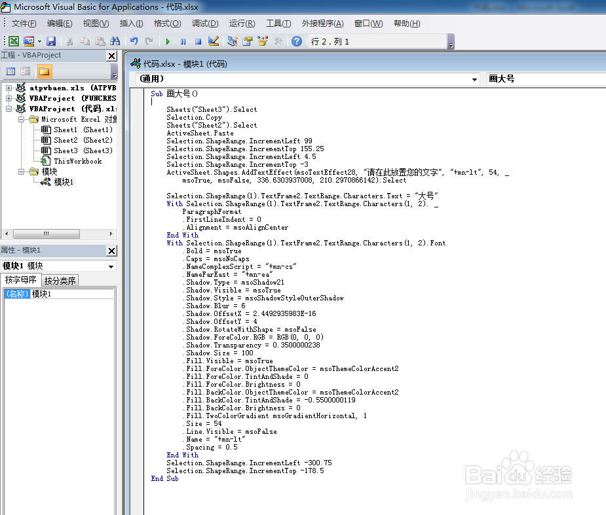
Task: Open the 调试(D) menu
Action: [x=205, y=24]
